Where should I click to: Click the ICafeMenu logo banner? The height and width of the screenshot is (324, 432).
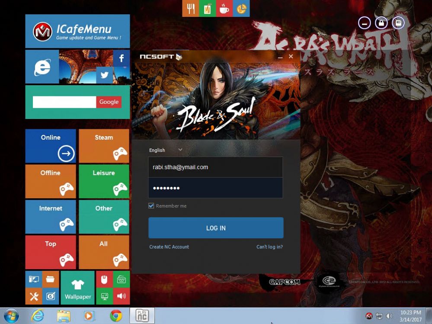pos(77,31)
